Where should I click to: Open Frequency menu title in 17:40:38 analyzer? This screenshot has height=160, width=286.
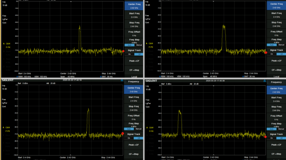tap(276, 82)
